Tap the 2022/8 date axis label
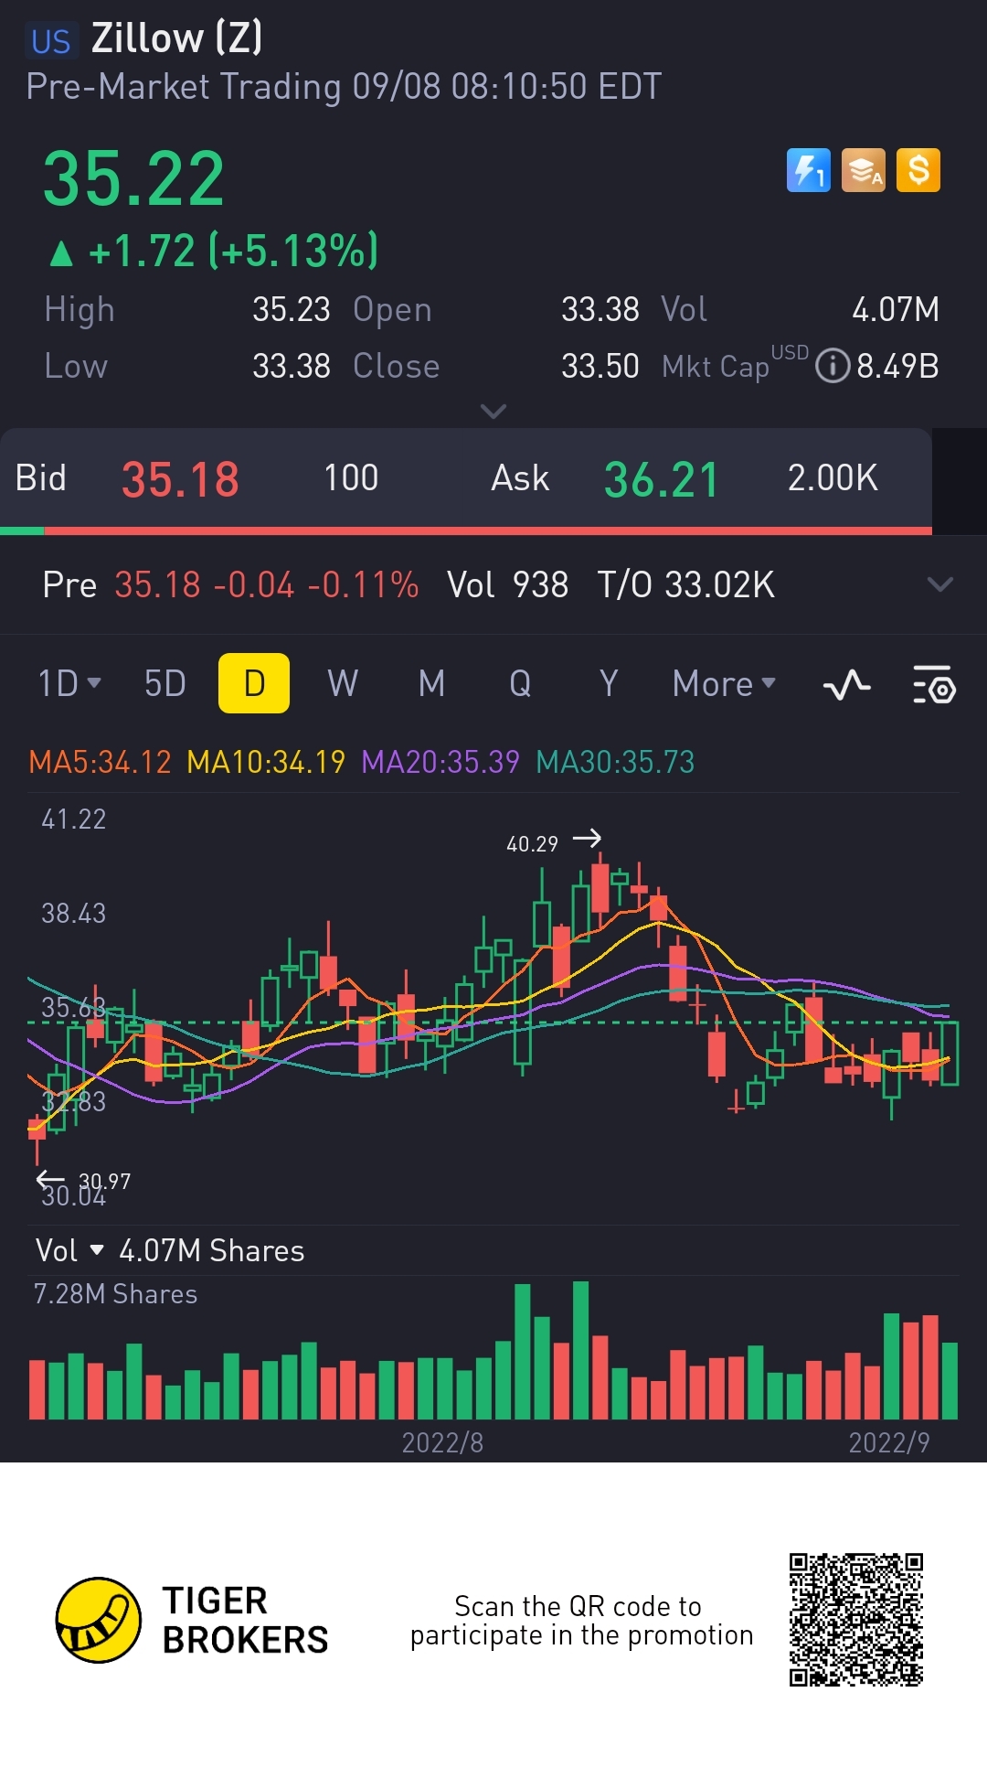This screenshot has height=1778, width=987. tap(442, 1442)
